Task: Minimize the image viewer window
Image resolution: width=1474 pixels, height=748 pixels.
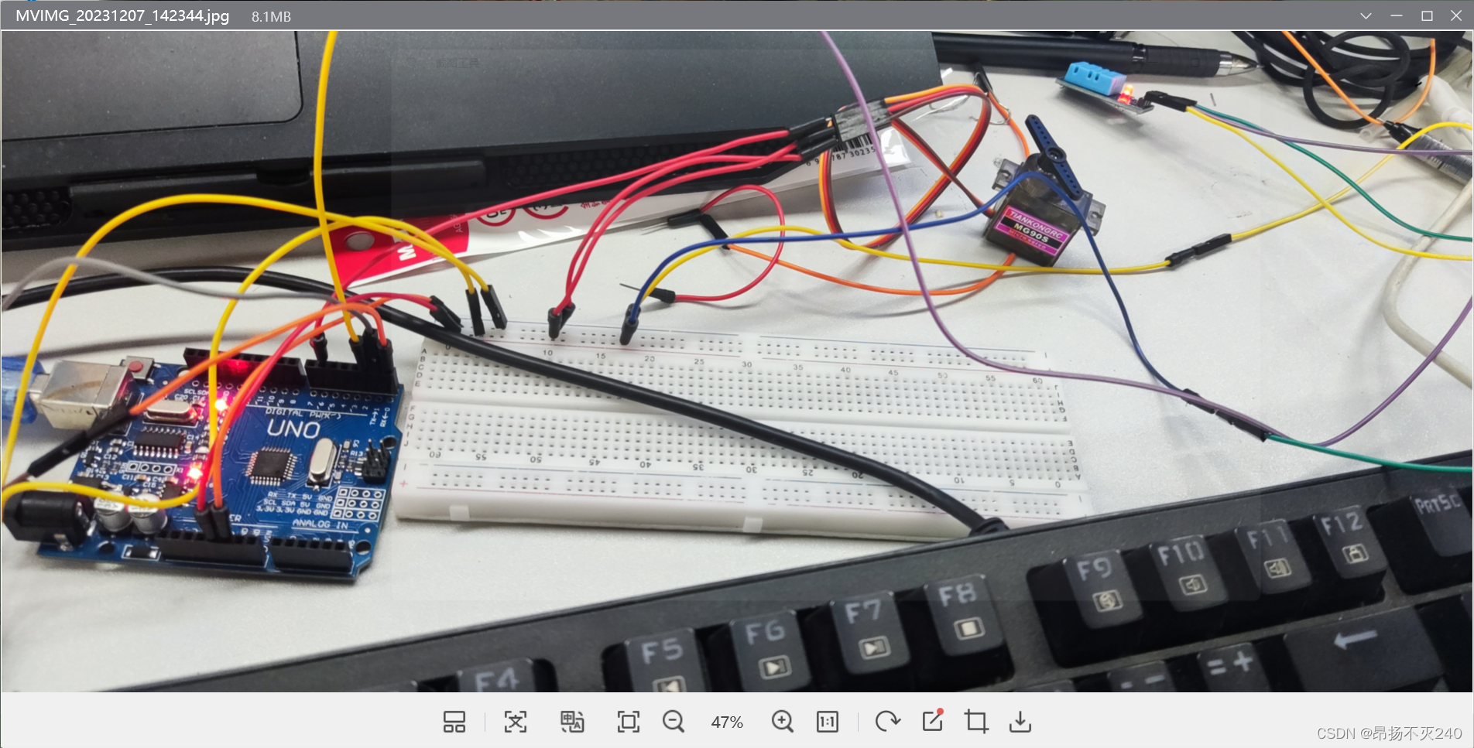Action: click(1397, 15)
